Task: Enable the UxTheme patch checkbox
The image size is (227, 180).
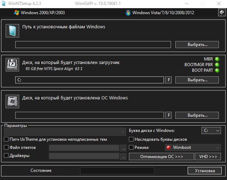Action: (6, 139)
